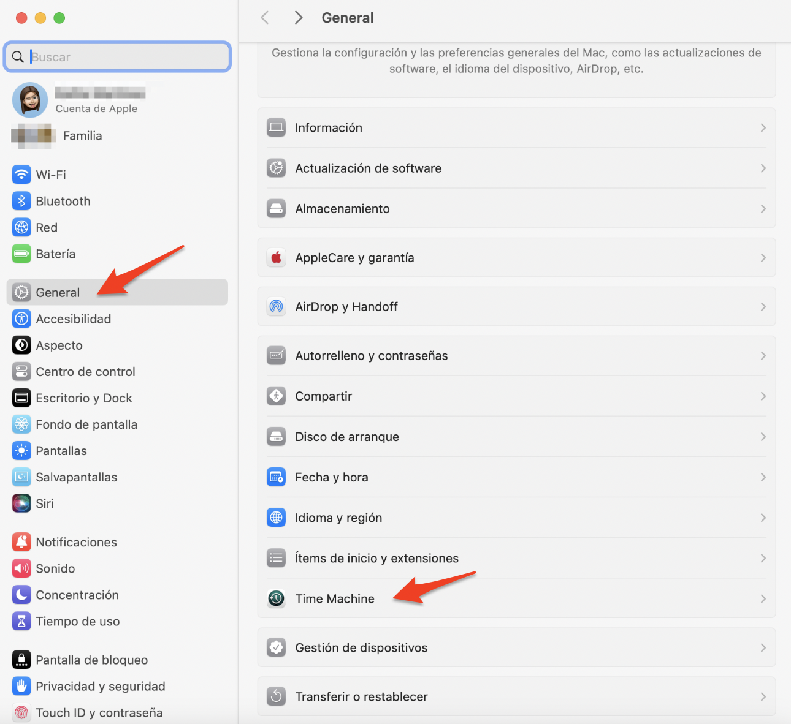Click the Buscar search field

[x=117, y=57]
